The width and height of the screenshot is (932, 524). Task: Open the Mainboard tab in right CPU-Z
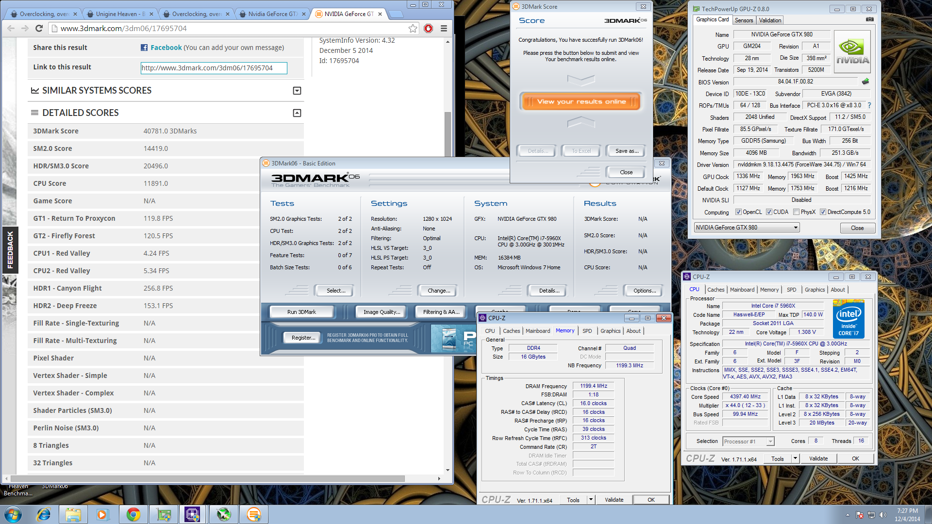click(742, 290)
